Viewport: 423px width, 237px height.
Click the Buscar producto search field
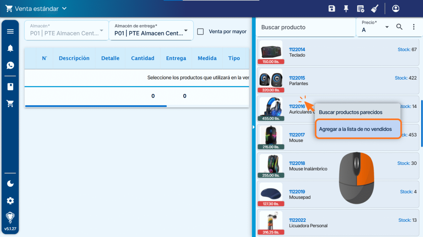(305, 27)
